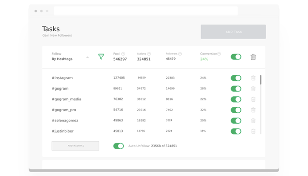Click the total followers value 45479
The image size is (308, 176).
point(171,59)
